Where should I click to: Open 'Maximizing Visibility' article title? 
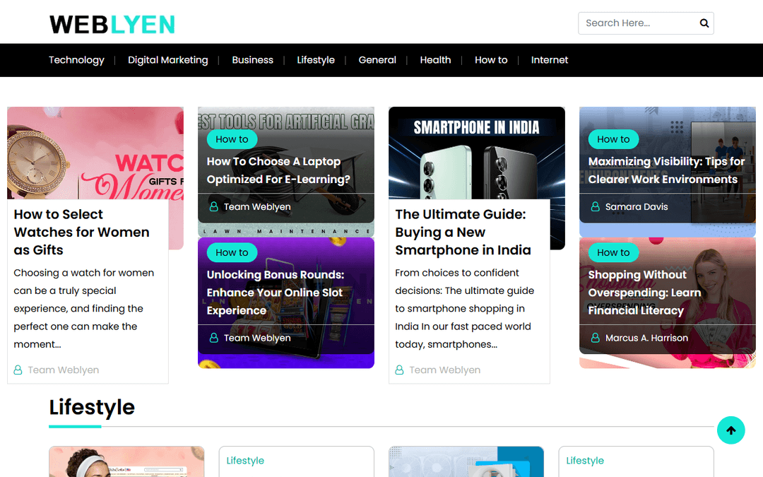click(666, 170)
